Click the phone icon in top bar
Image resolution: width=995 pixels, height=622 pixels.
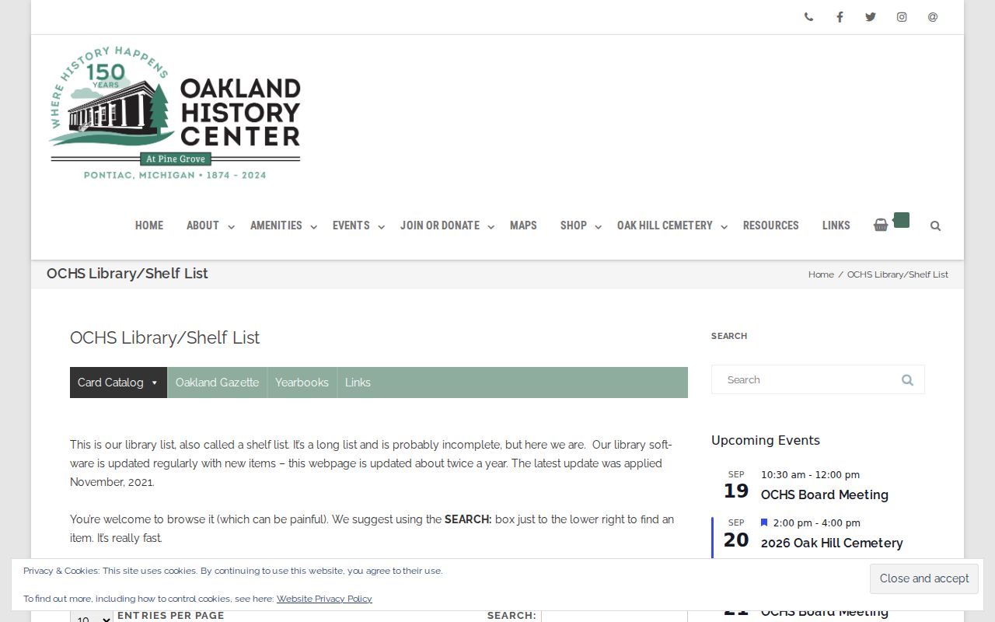[808, 17]
